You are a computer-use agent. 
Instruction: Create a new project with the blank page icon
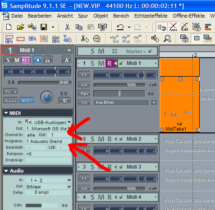[x=9, y=27]
